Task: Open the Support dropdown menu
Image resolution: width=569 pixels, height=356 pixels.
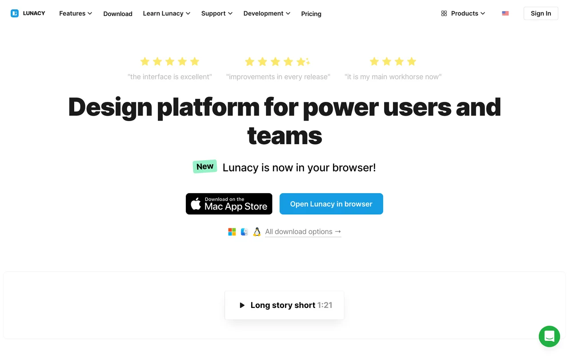Action: (x=217, y=13)
